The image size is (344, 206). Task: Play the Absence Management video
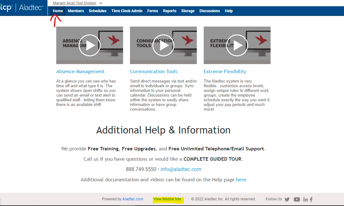89,45
